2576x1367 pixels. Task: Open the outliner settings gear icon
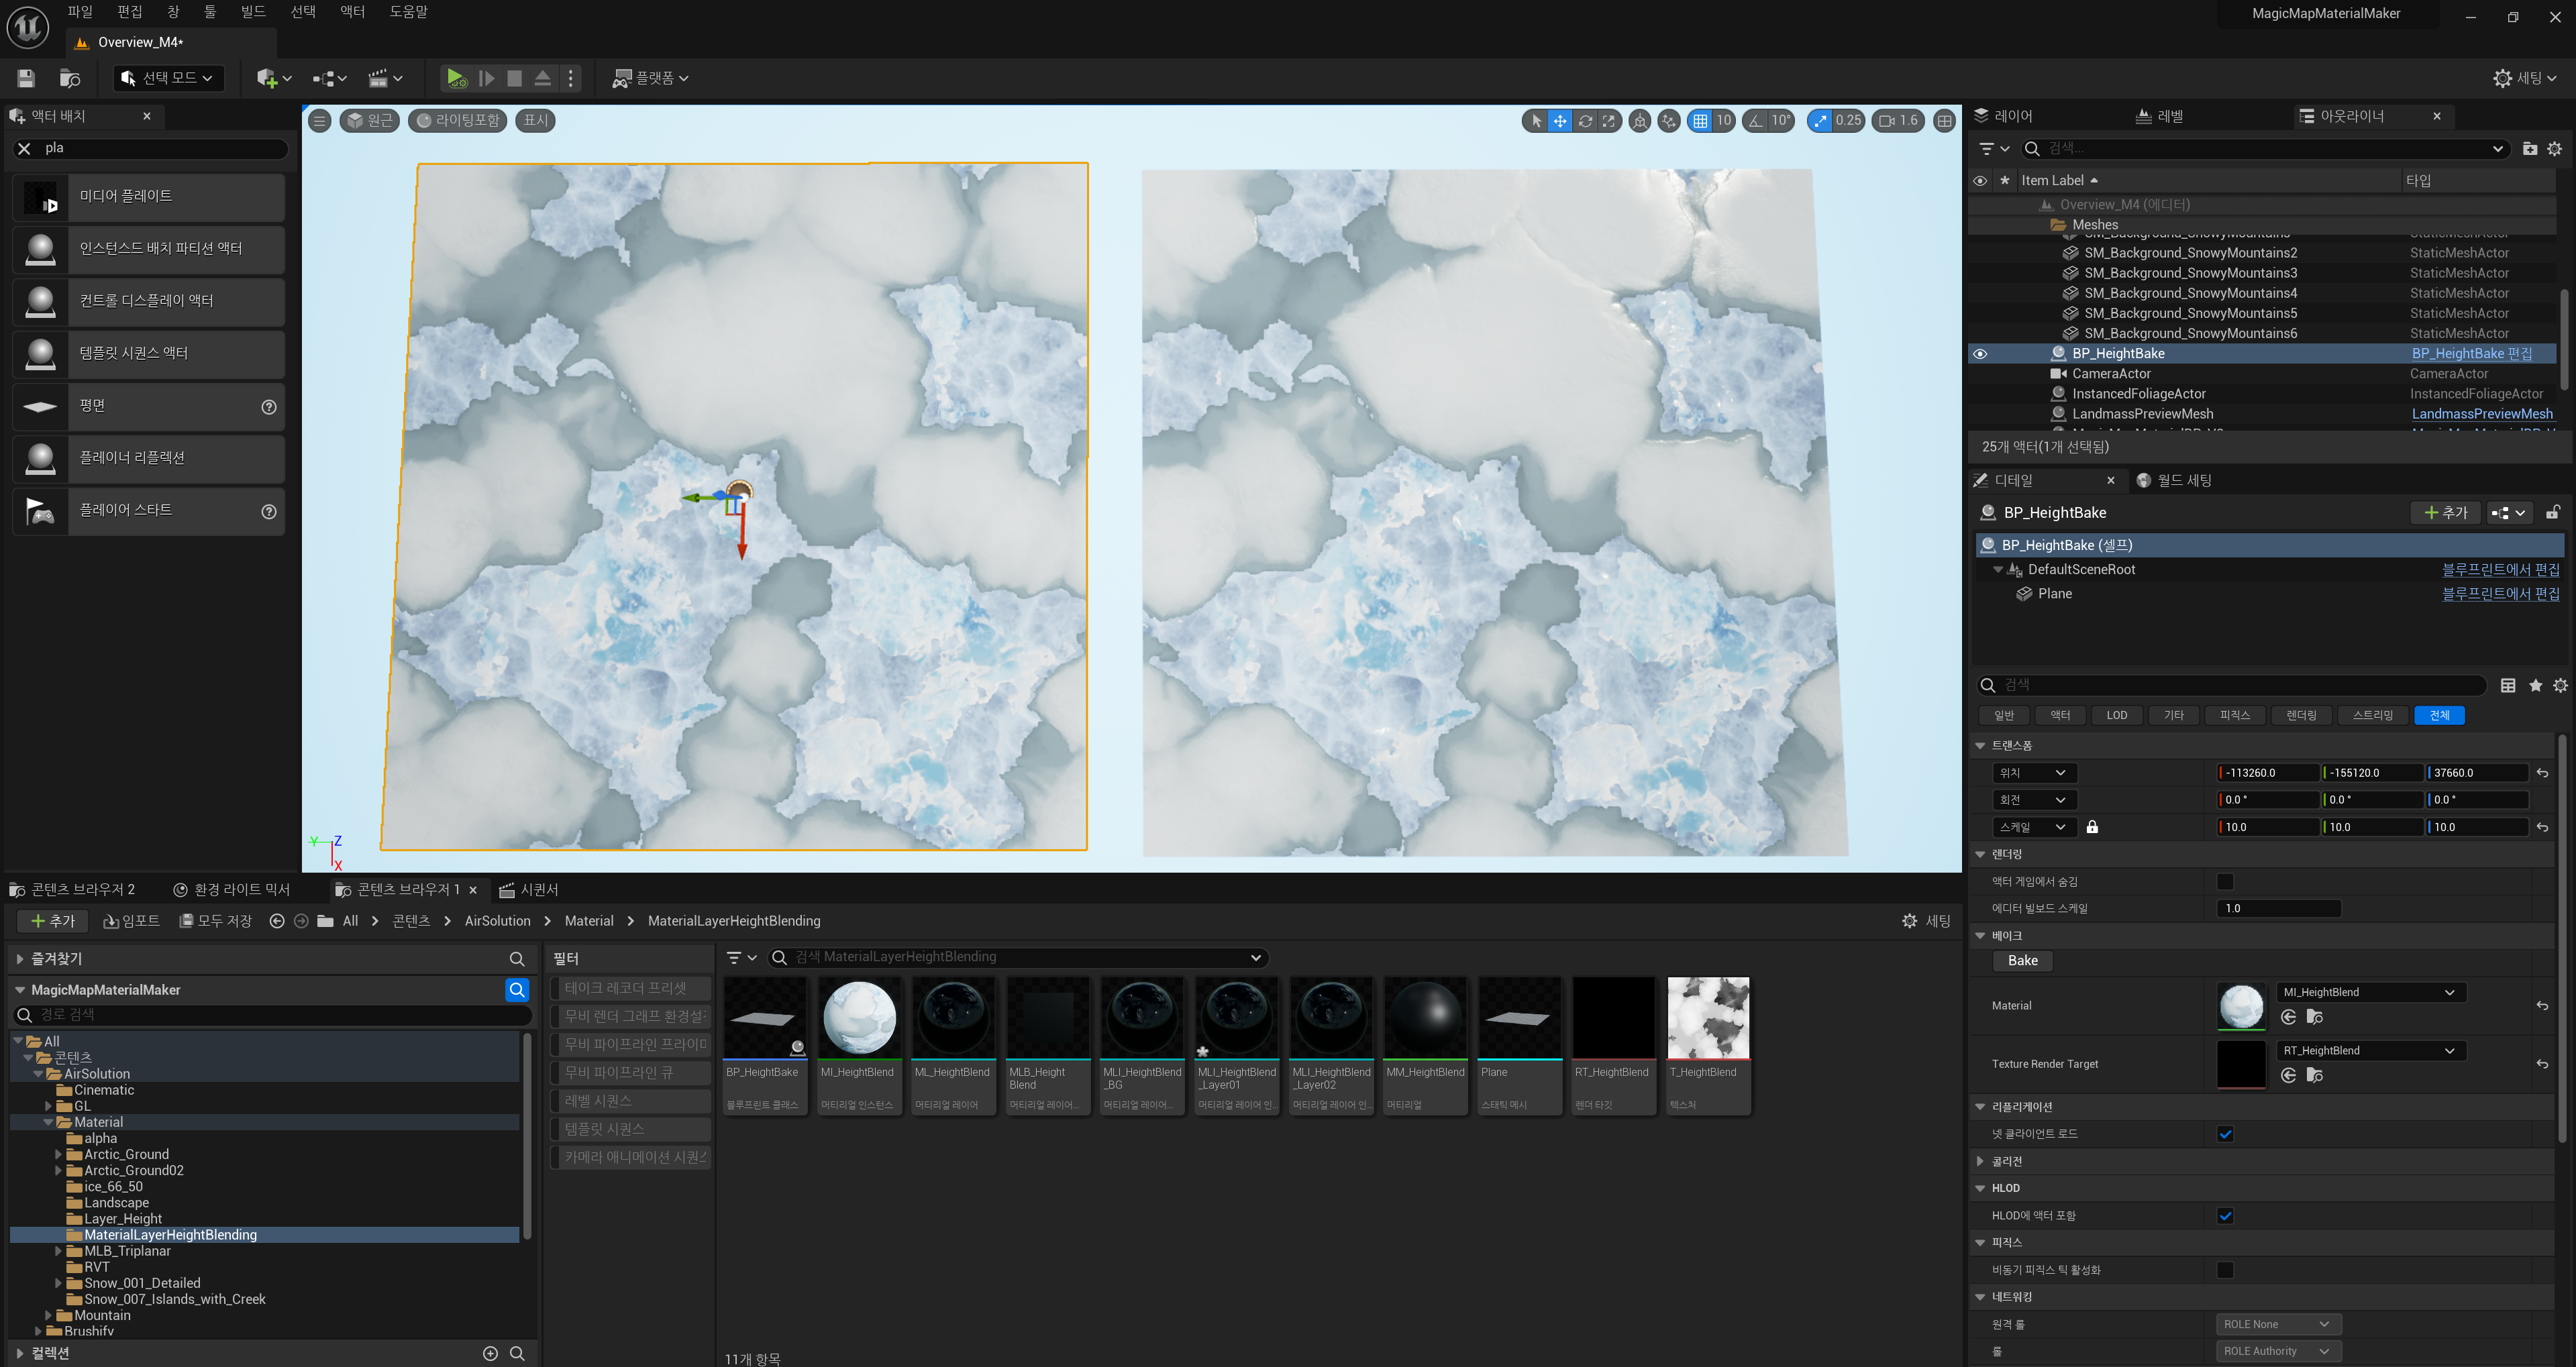2554,149
